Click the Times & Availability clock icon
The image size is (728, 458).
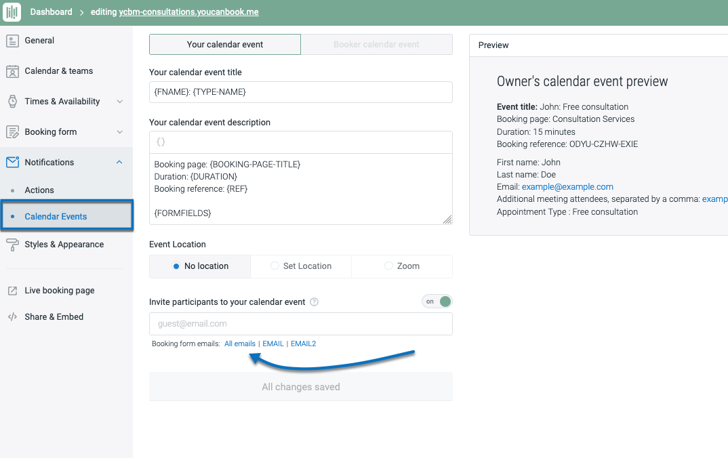[14, 101]
